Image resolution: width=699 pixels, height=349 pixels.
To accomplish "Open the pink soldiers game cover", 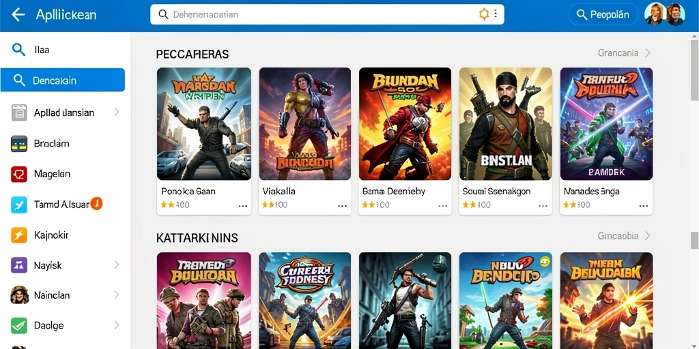I will coord(203,301).
